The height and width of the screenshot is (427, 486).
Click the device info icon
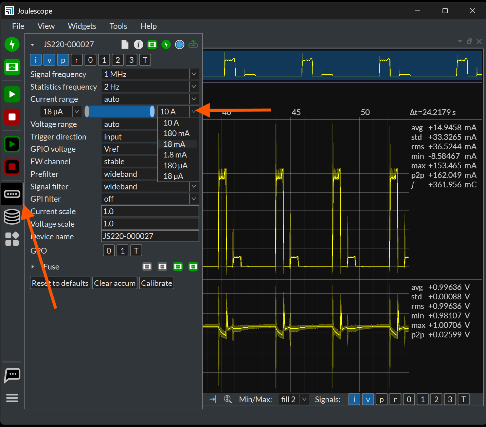pyautogui.click(x=138, y=44)
